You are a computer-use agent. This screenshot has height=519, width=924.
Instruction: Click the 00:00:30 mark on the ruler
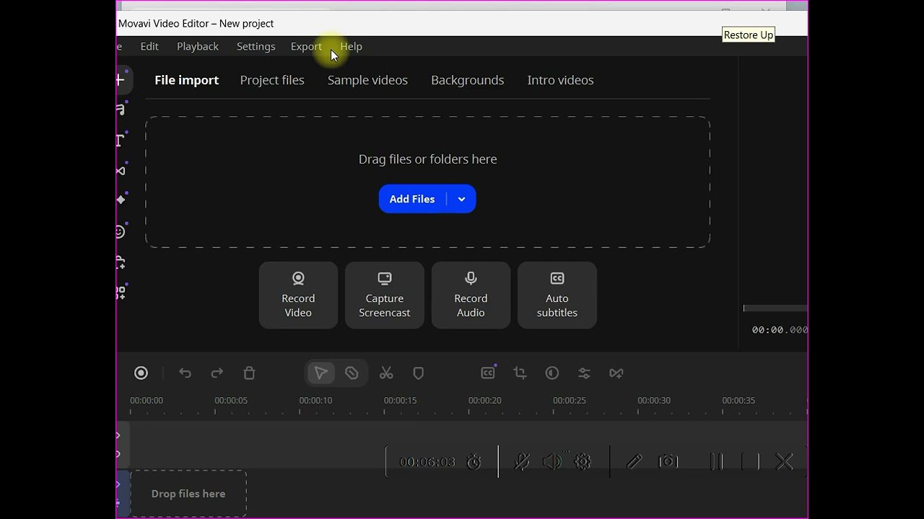654,400
